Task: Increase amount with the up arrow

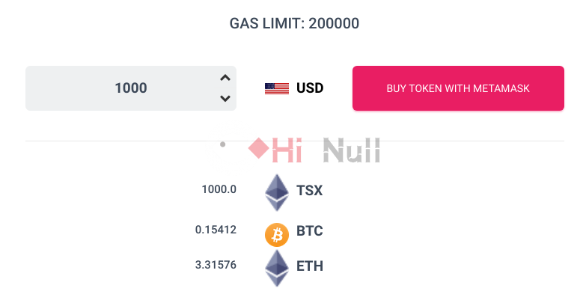Action: (x=225, y=78)
